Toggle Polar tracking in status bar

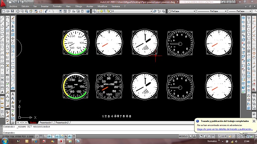click(x=49, y=136)
